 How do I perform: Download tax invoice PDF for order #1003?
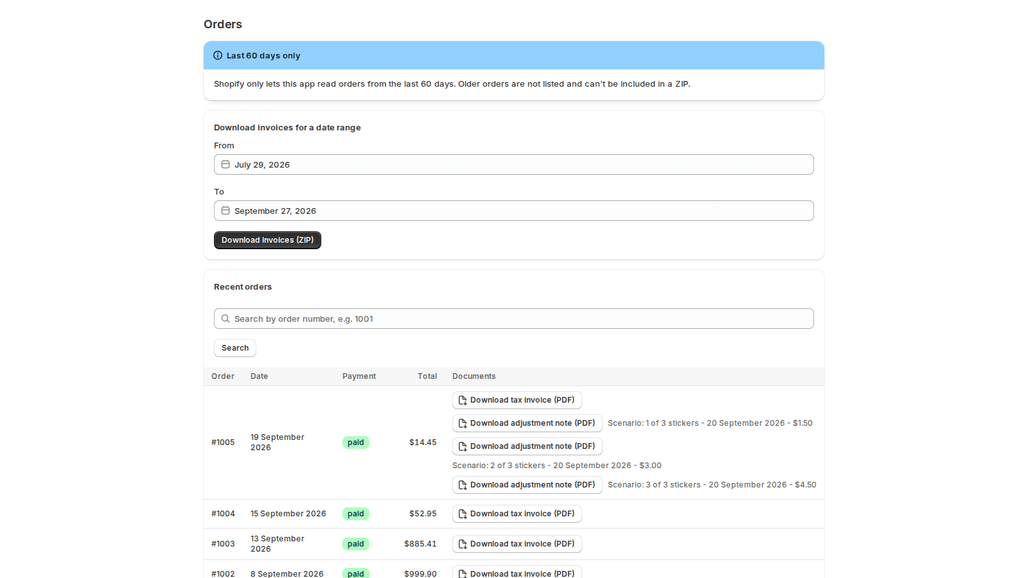(517, 544)
